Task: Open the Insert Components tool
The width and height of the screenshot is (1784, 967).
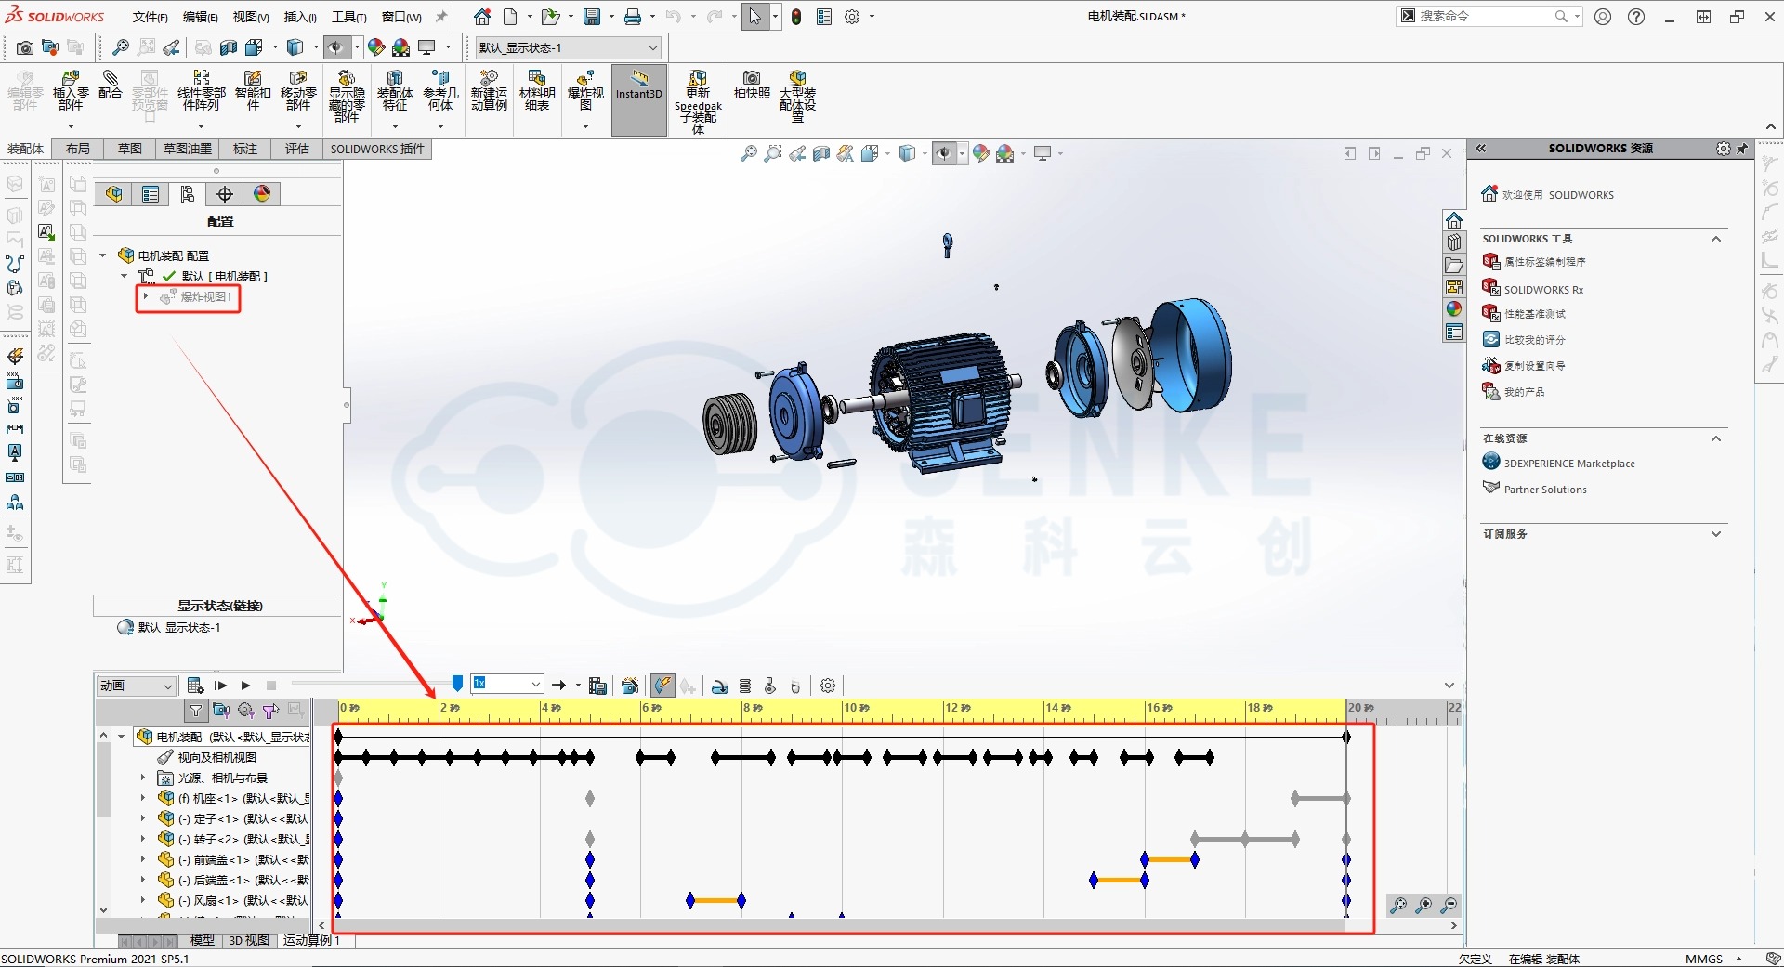Action: (71, 91)
